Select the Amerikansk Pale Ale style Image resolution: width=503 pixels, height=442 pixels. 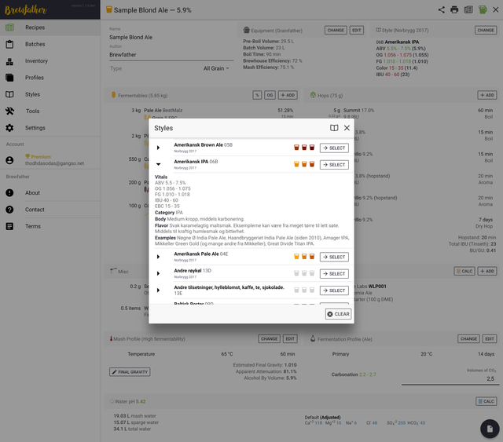point(334,257)
